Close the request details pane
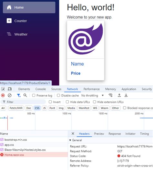This screenshot has height=170, width=153. (x=73, y=134)
